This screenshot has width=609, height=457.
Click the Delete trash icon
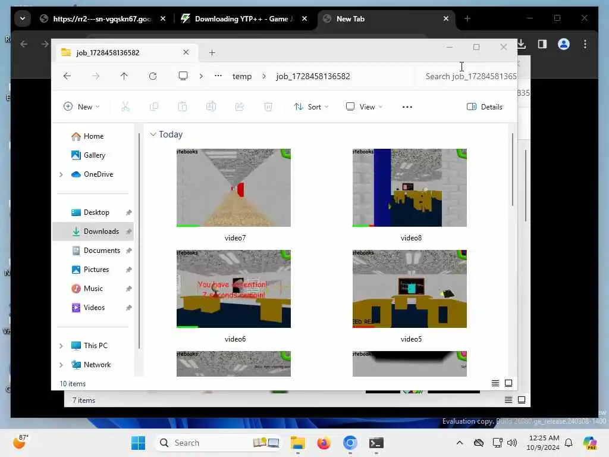[268, 107]
